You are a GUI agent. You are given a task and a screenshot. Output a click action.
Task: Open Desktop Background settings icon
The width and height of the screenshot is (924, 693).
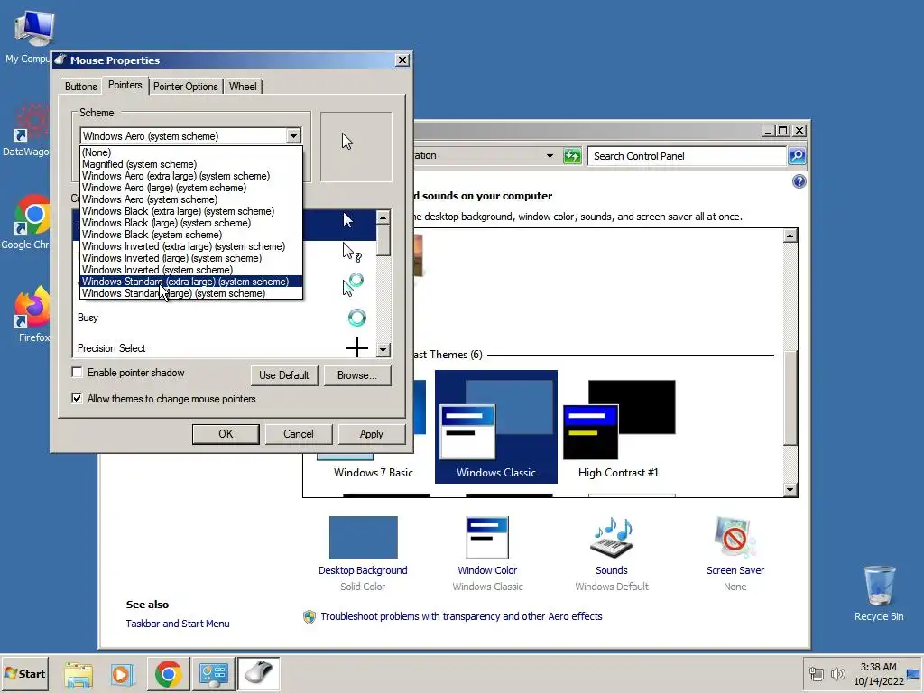point(363,538)
